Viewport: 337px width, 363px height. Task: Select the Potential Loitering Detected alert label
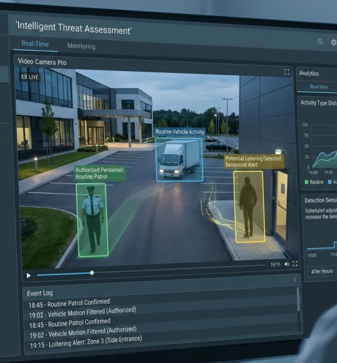(x=254, y=162)
